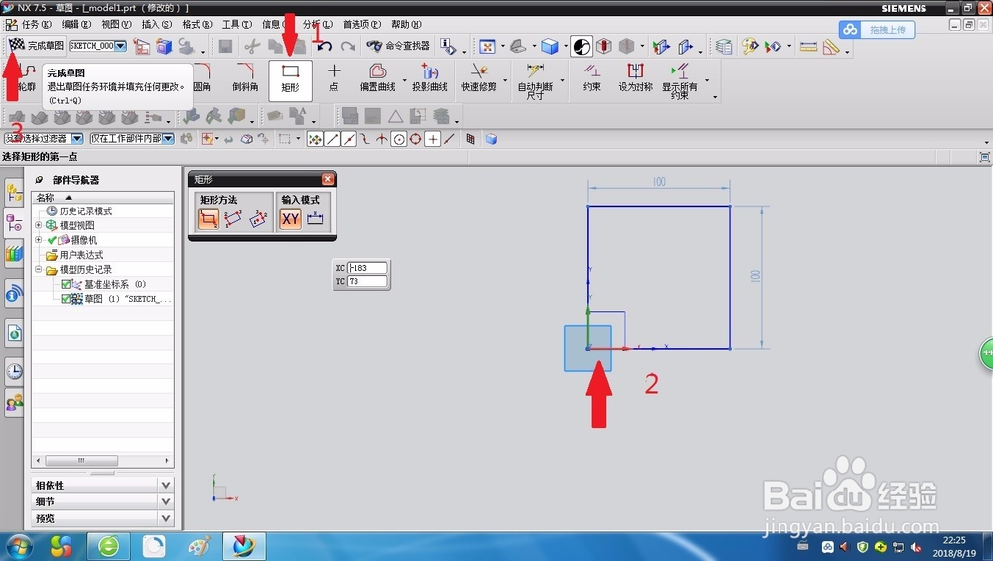Image resolution: width=993 pixels, height=561 pixels.
Task: Open the SKETCH_000 name dropdown
Action: click(x=120, y=46)
